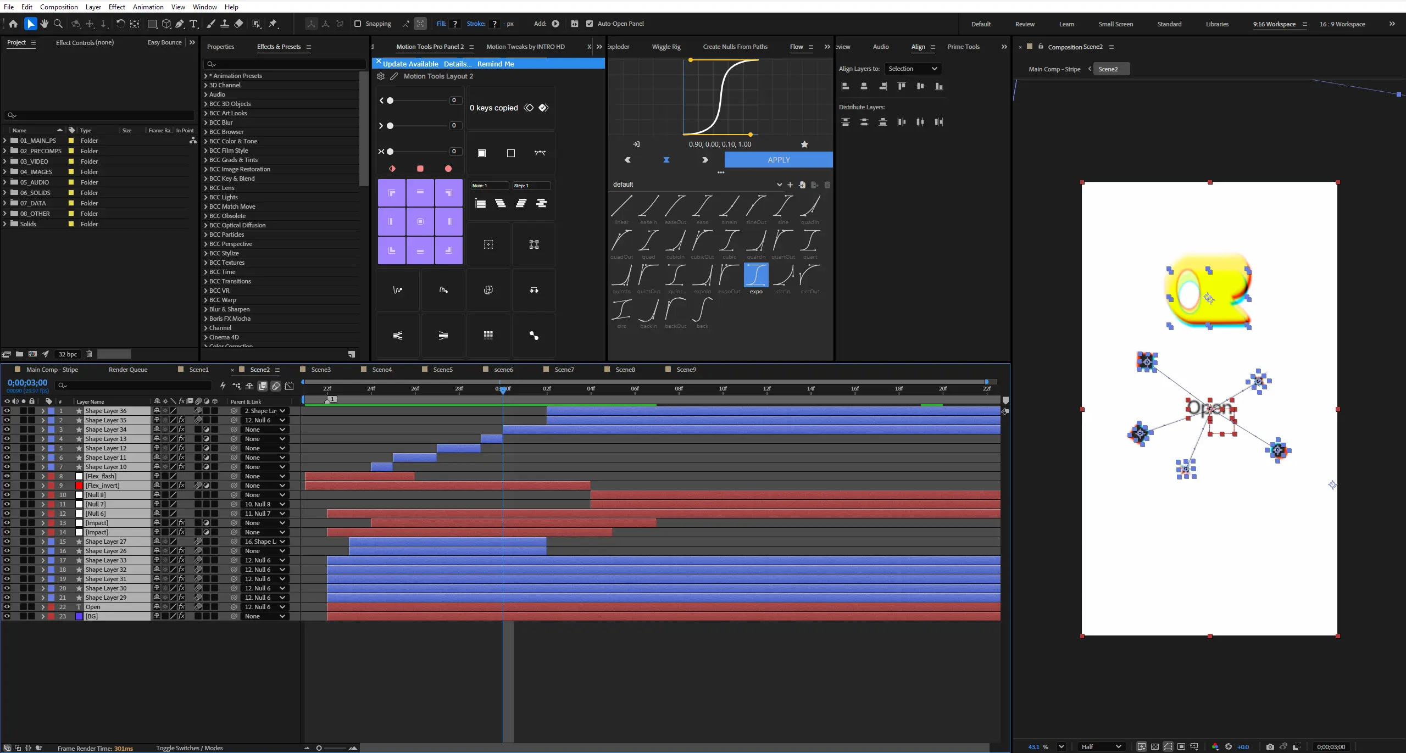
Task: Select the Puppet Pin tool
Action: pos(273,24)
